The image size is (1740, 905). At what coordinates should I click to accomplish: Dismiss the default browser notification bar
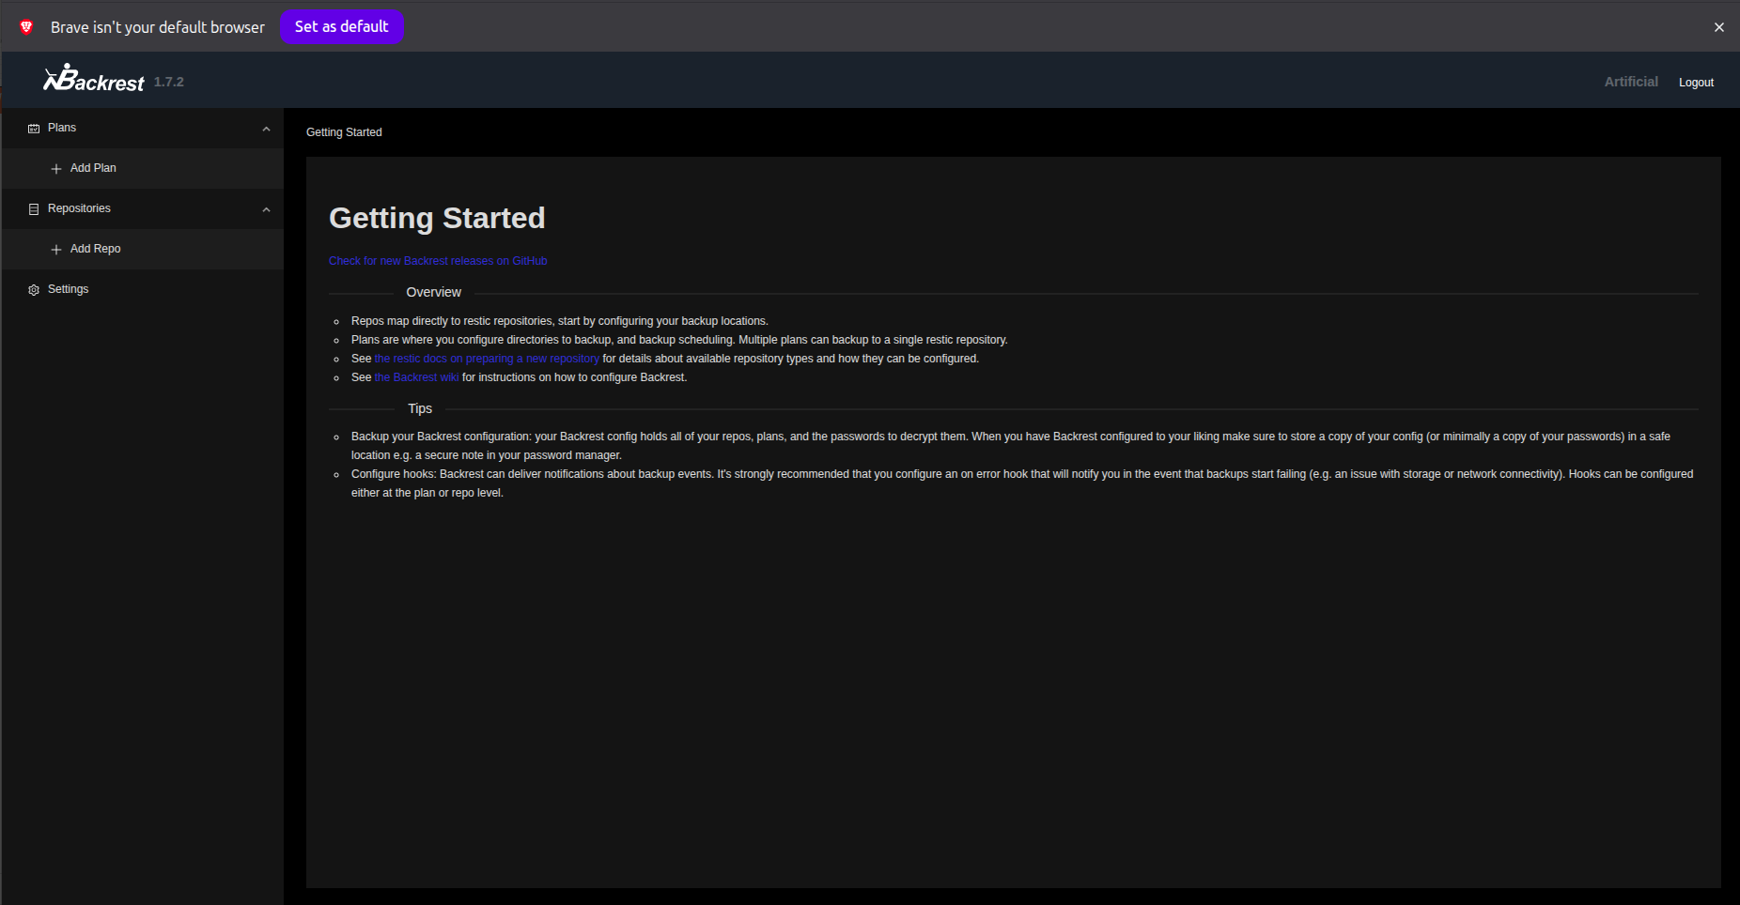pyautogui.click(x=1719, y=27)
